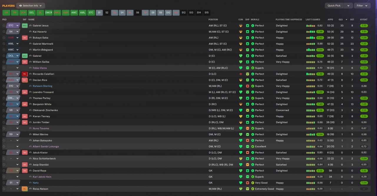Viewport: 377px width, 196px height.
Task: Open the Filter dropdown
Action: coord(362,6)
